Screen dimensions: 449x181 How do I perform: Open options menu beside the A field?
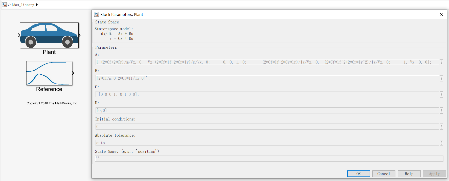pos(441,62)
